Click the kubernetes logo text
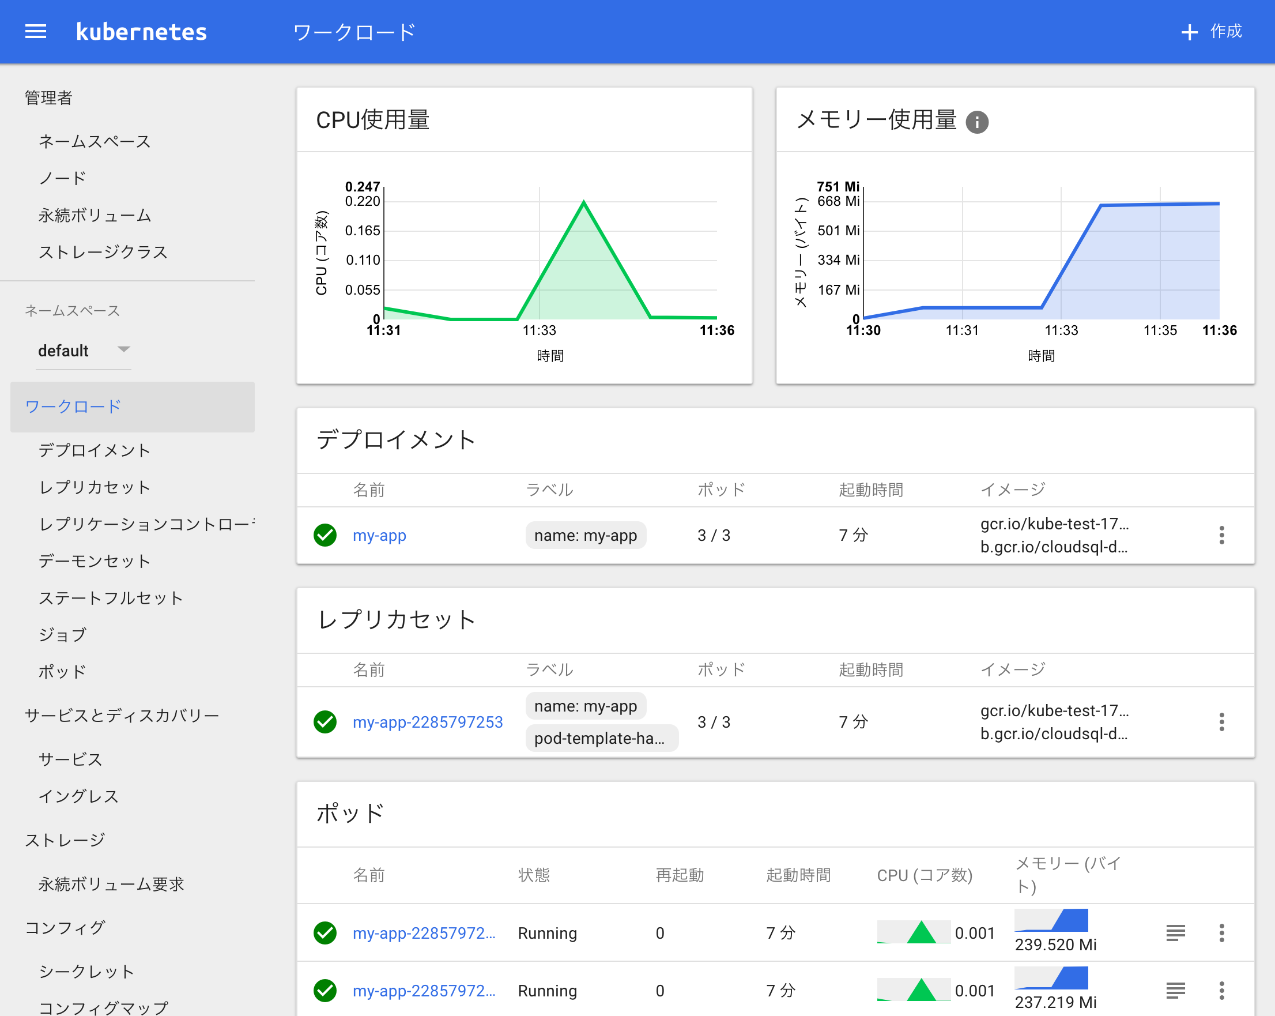Viewport: 1275px width, 1016px height. 142,32
